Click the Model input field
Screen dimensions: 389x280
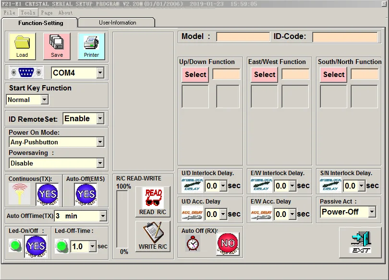click(x=243, y=37)
